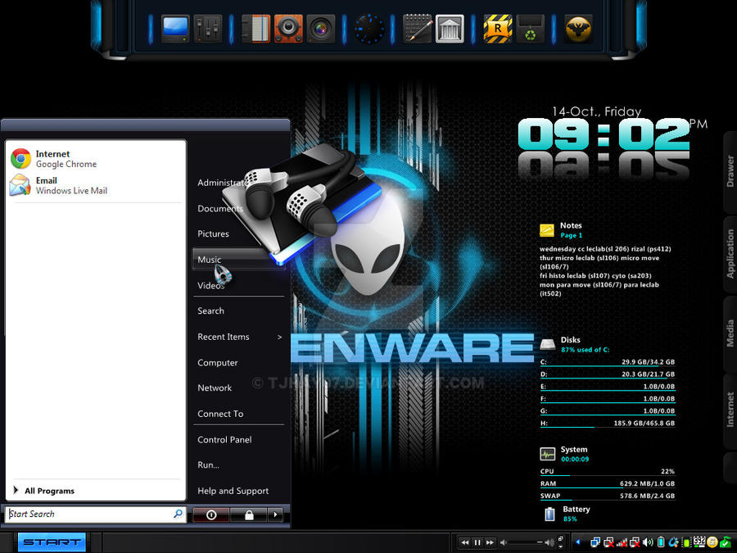Open the notepad with pencil dock icon
This screenshot has width=737, height=553.
click(x=418, y=29)
